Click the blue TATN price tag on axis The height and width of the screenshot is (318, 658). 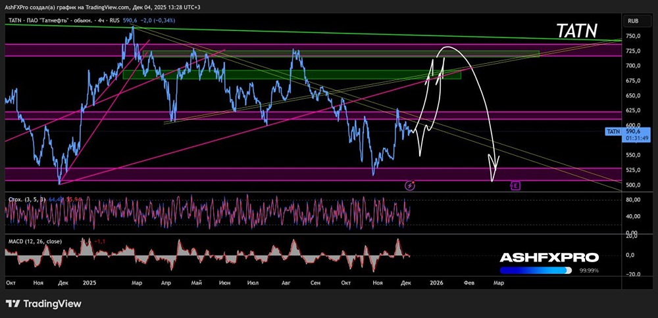point(613,131)
